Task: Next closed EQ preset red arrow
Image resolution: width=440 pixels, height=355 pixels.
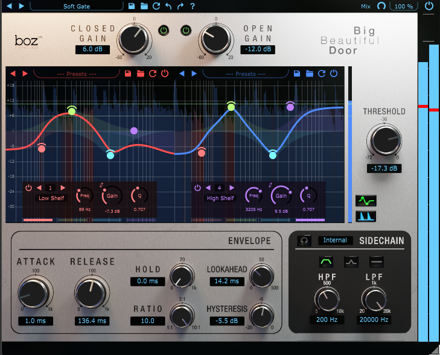Action: (25, 74)
